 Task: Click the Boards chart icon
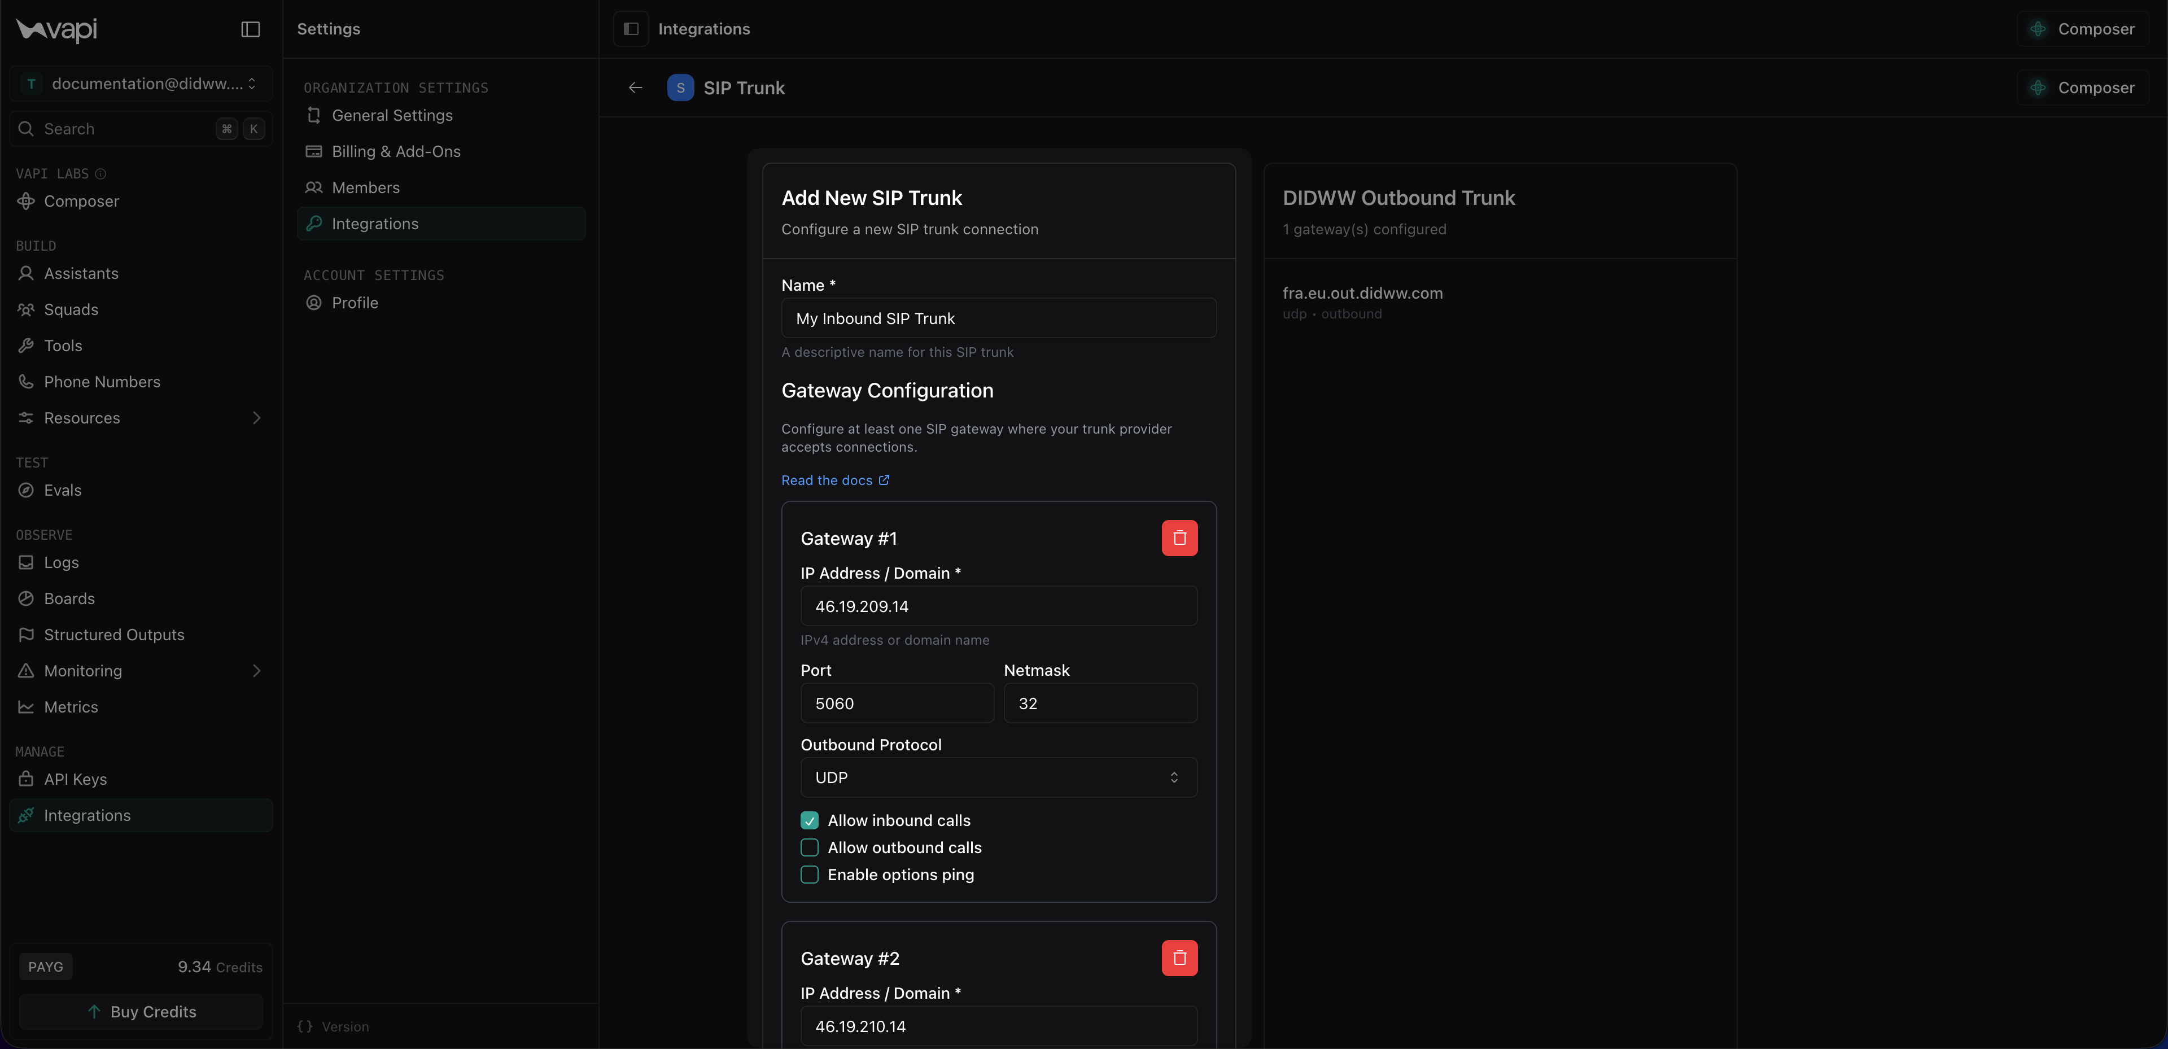coord(26,598)
